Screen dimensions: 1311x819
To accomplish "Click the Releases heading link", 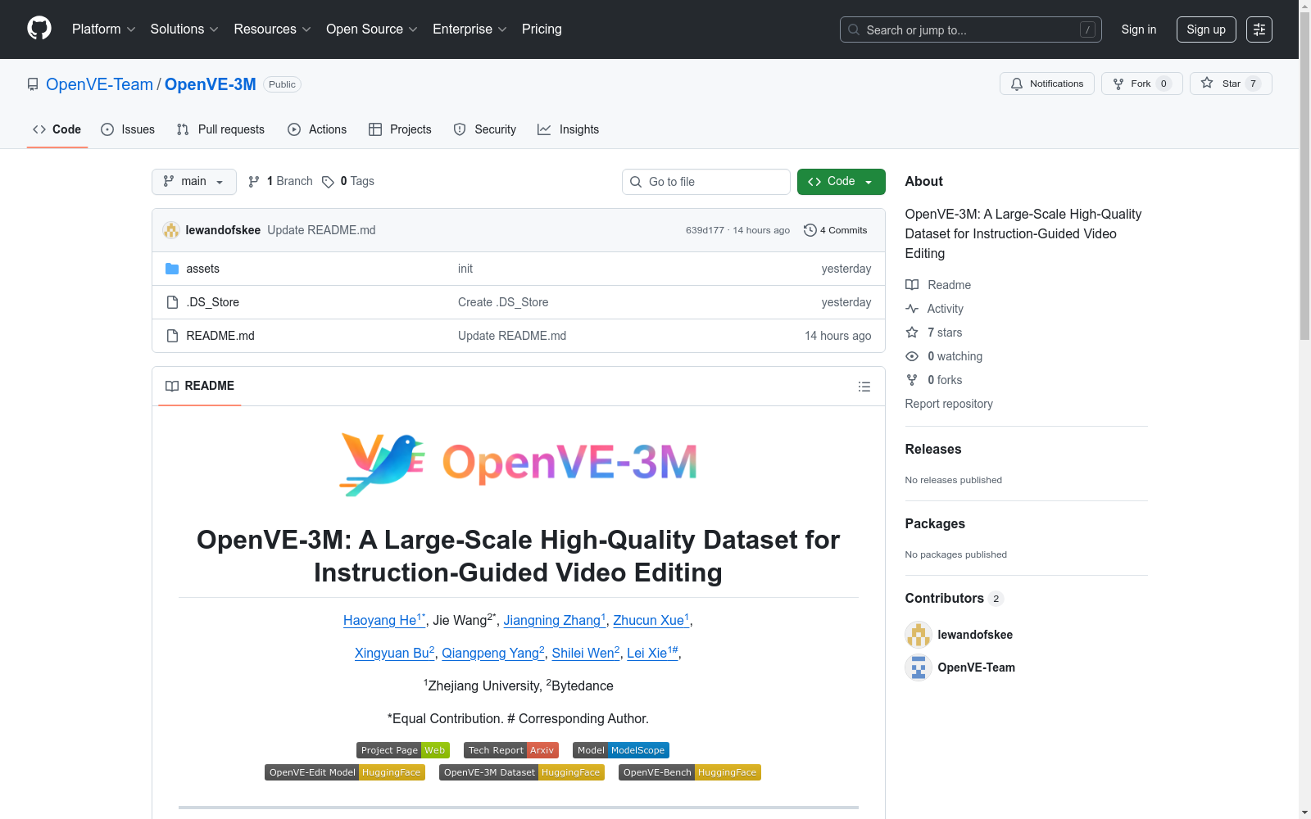I will tap(933, 449).
